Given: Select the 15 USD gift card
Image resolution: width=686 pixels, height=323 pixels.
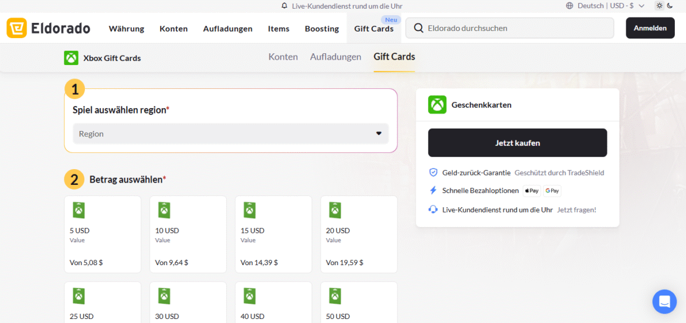Looking at the screenshot, I should click(273, 235).
